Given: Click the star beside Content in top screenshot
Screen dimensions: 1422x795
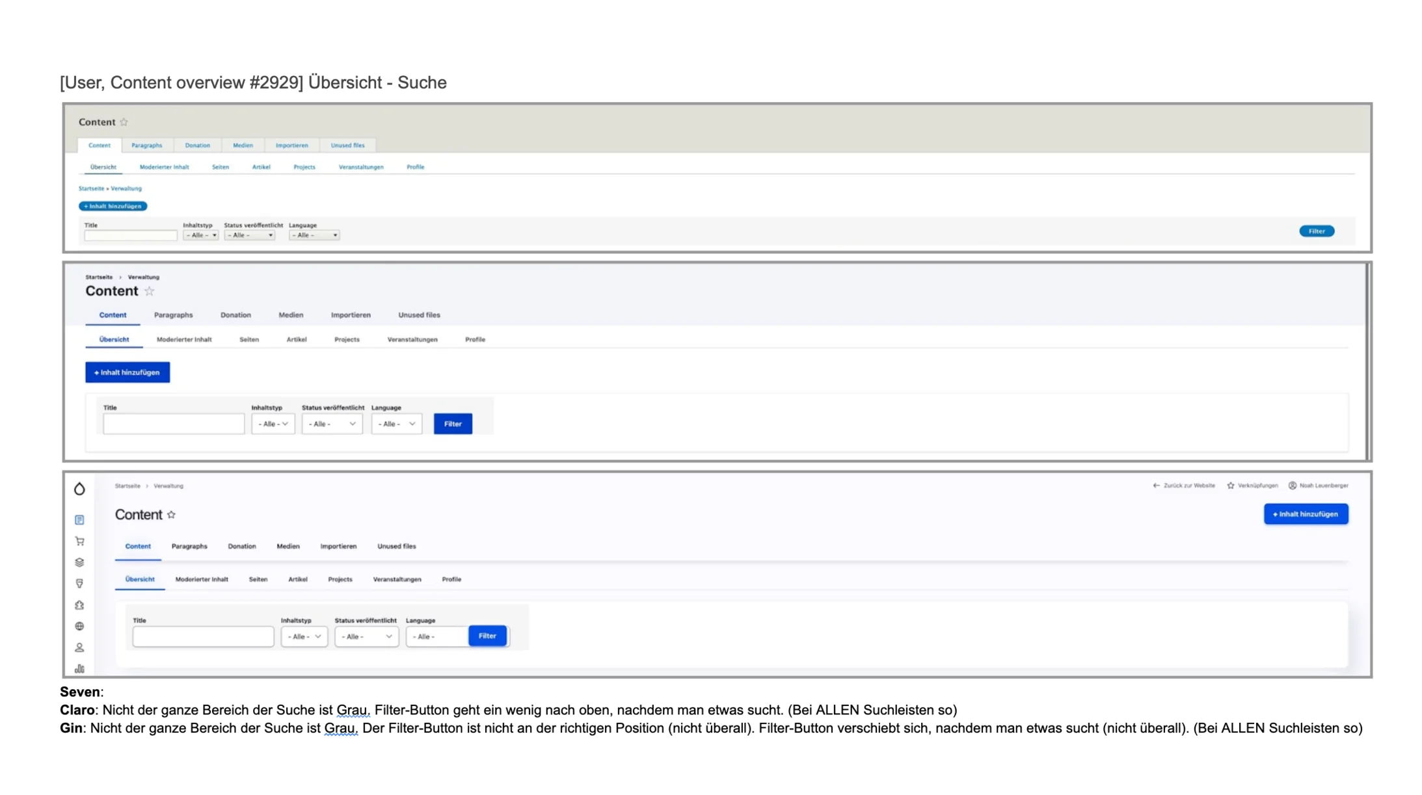Looking at the screenshot, I should (124, 122).
